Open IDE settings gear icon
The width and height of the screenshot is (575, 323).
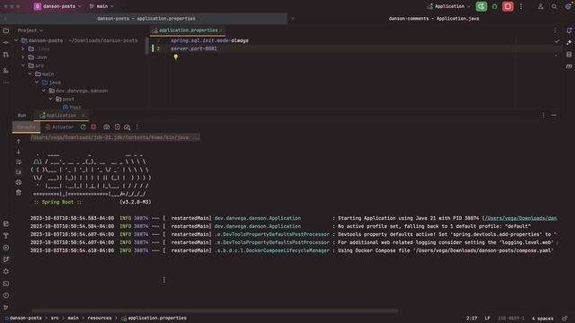point(568,6)
